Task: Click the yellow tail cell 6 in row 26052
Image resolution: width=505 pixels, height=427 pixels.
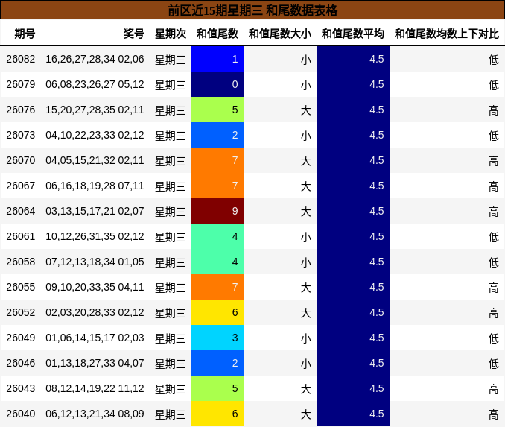Action: pyautogui.click(x=217, y=312)
